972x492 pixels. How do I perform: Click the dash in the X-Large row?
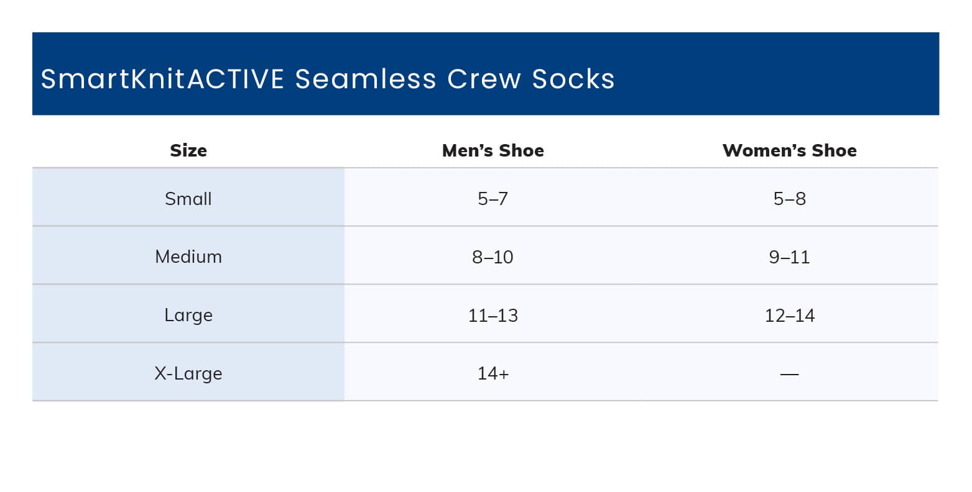pos(789,374)
